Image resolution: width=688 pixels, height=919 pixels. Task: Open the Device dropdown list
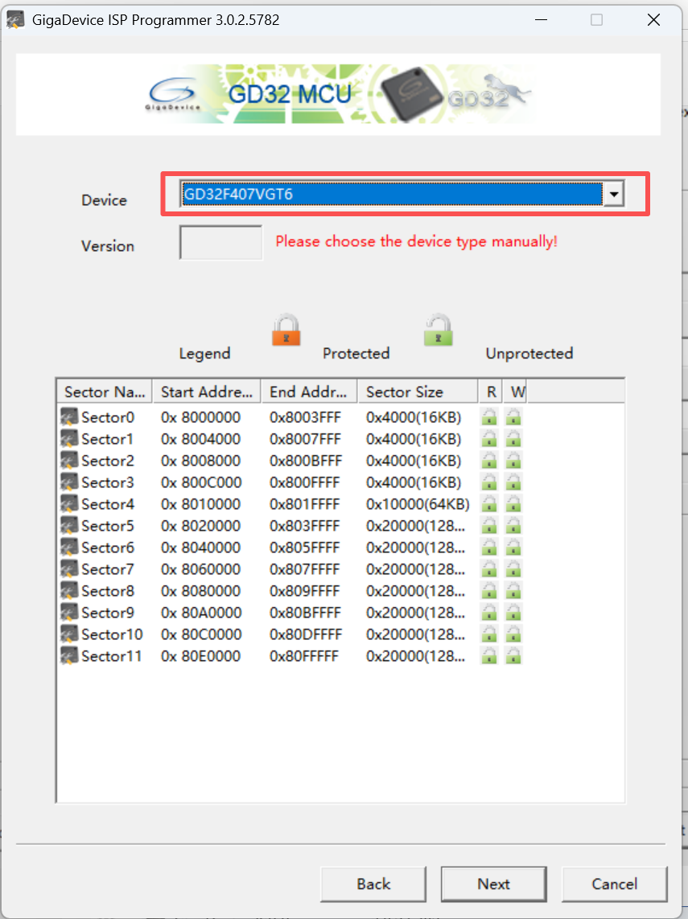(x=614, y=194)
